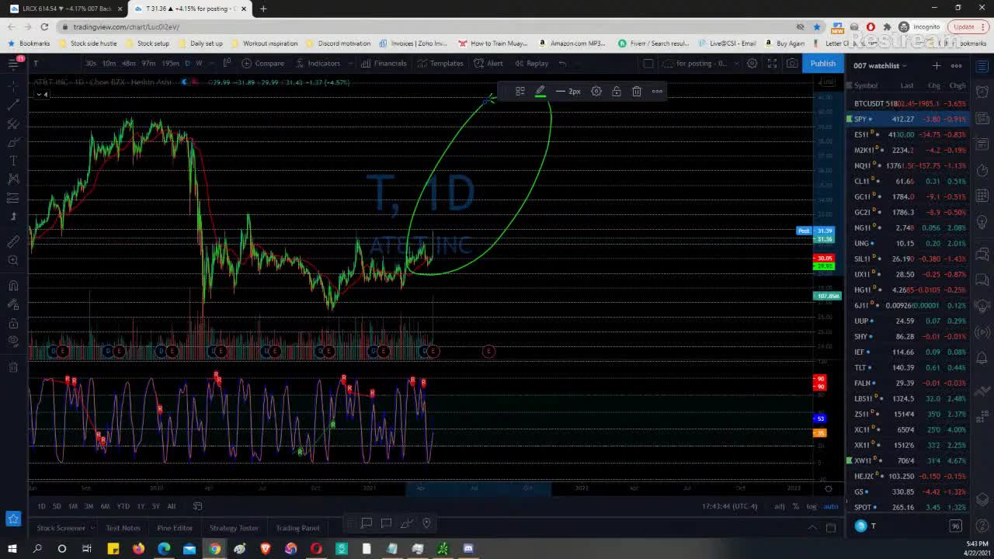Image resolution: width=994 pixels, height=559 pixels.
Task: Select the crosshair cursor tool
Action: pos(13,85)
